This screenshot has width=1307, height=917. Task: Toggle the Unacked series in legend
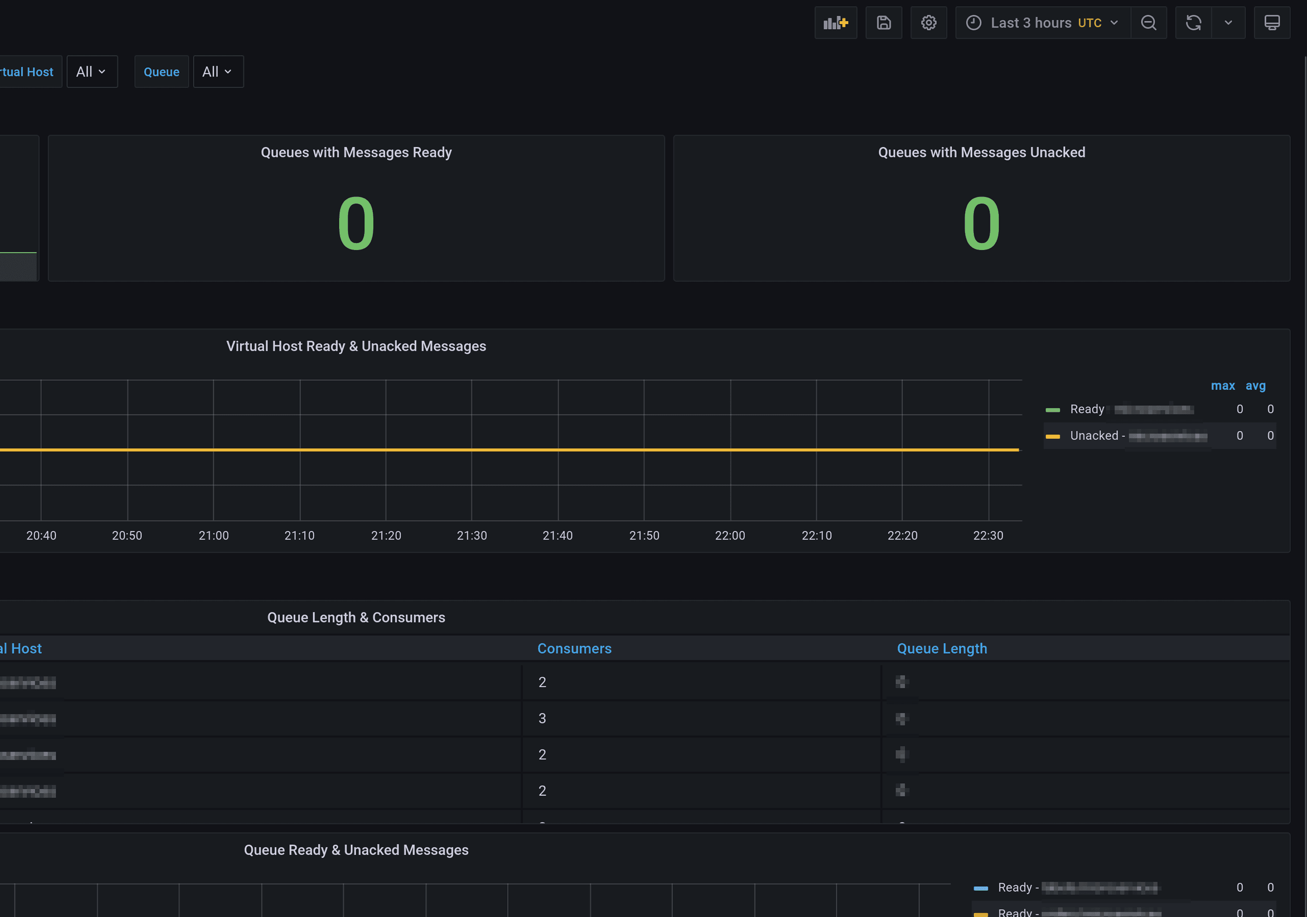(1093, 436)
